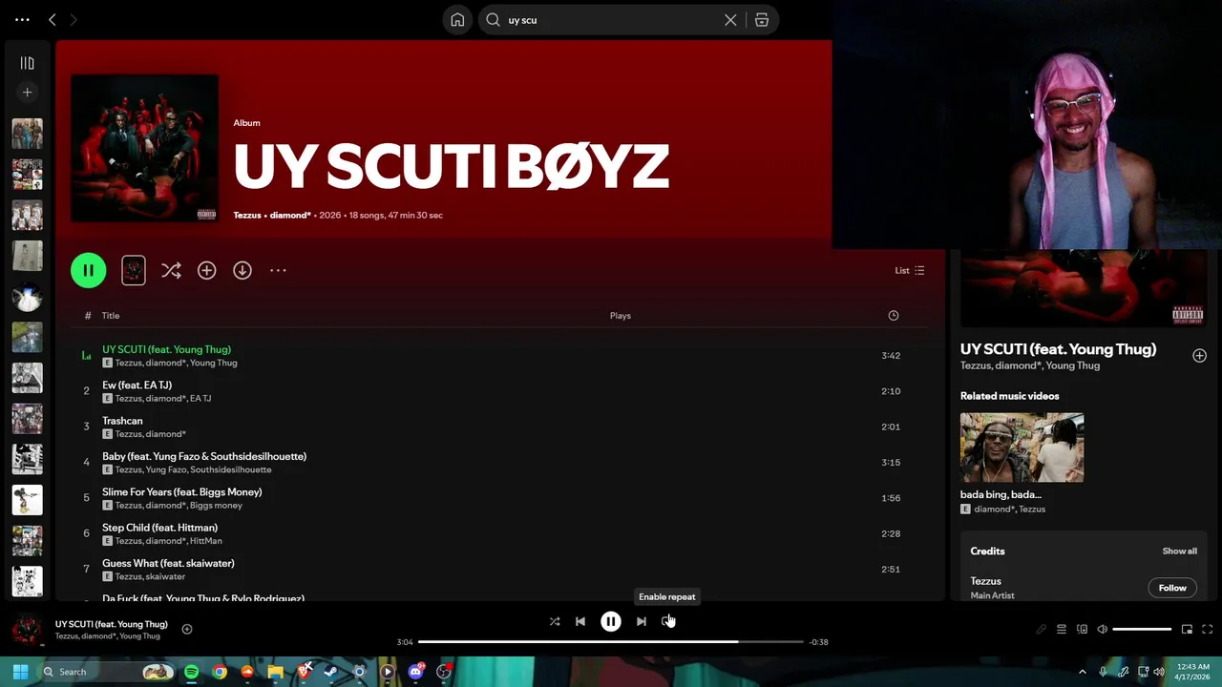The image size is (1222, 687).
Task: Select track UY SCUTI (feat. Young Thug)
Action: (166, 349)
